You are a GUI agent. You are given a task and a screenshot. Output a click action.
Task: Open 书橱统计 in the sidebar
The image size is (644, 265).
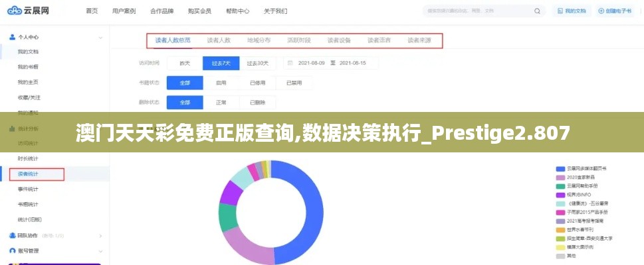(28, 205)
